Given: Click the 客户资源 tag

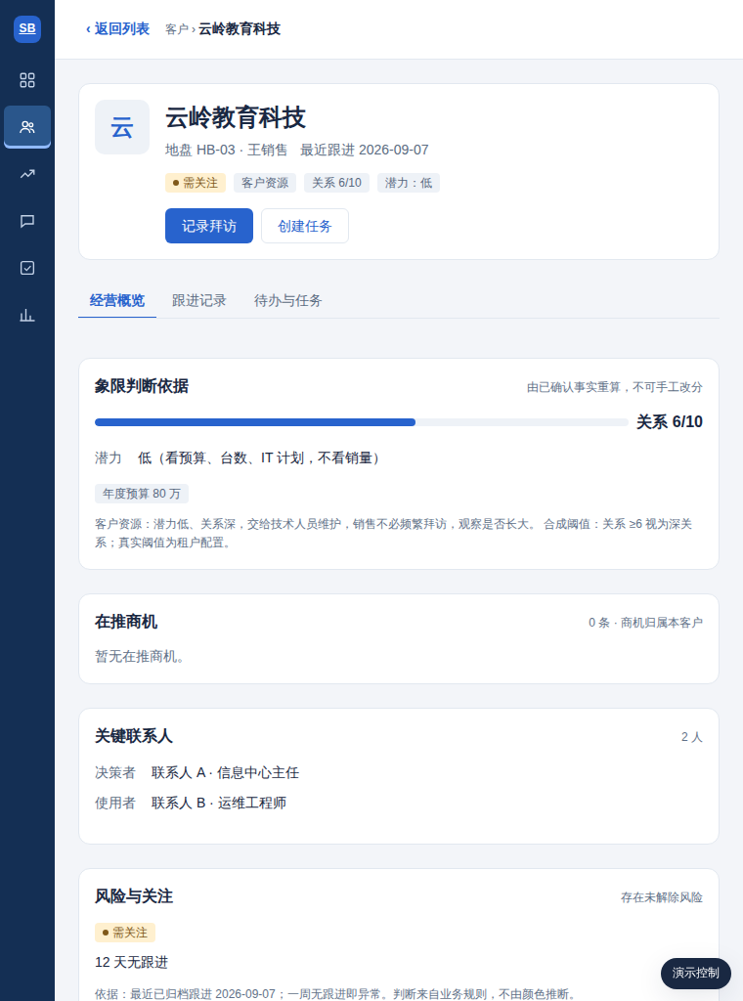Looking at the screenshot, I should tap(265, 183).
